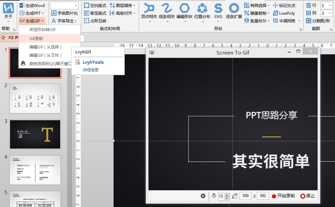
Task: Open the 行 rows value dropdown
Action: (330, 6)
